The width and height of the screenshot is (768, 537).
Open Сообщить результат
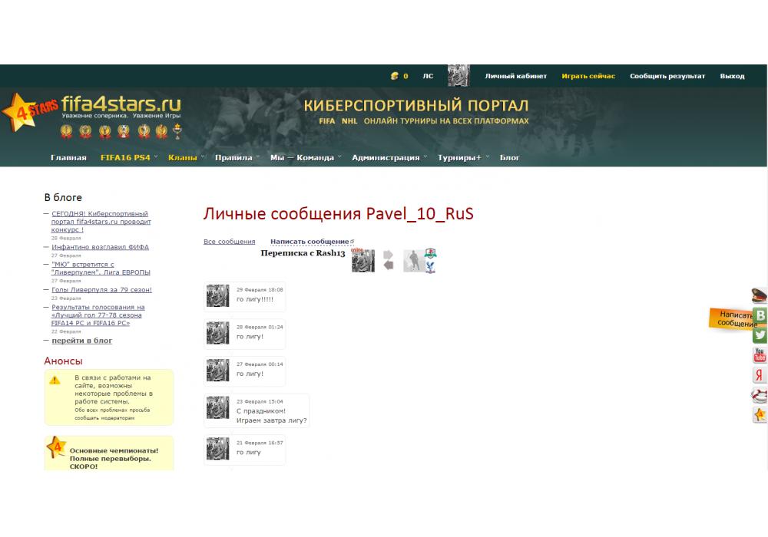click(x=667, y=76)
